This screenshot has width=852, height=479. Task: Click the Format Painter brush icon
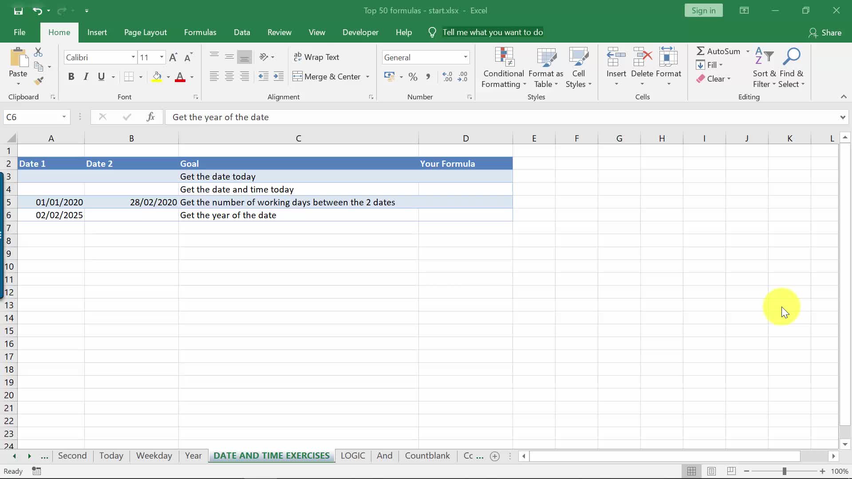39,81
